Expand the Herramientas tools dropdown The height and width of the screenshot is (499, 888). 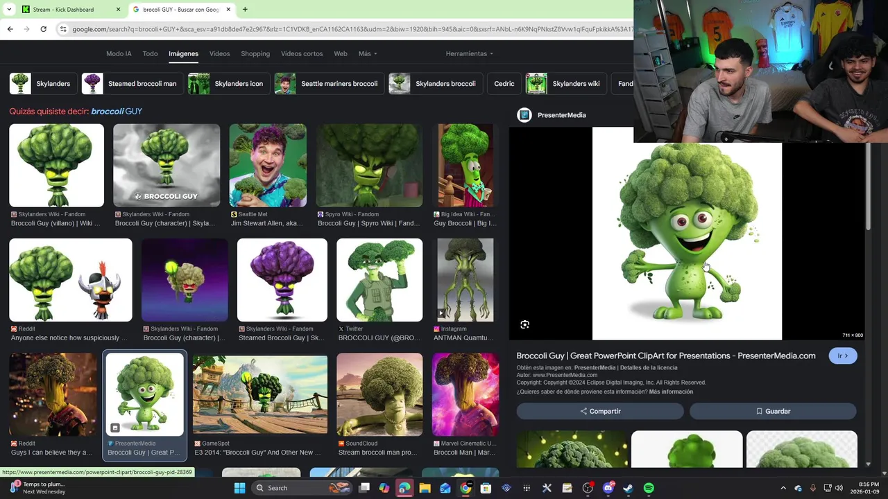(469, 53)
